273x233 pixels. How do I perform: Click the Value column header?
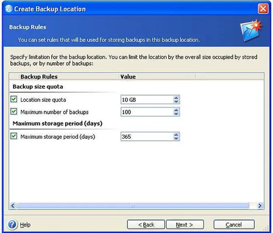(x=157, y=77)
